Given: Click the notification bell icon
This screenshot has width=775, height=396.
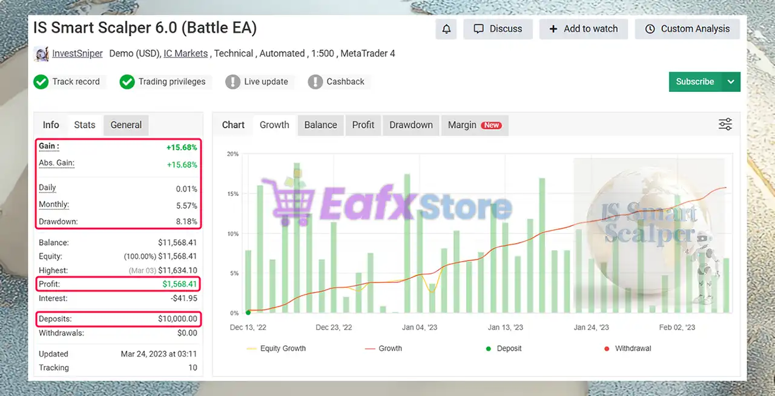Looking at the screenshot, I should [x=446, y=29].
